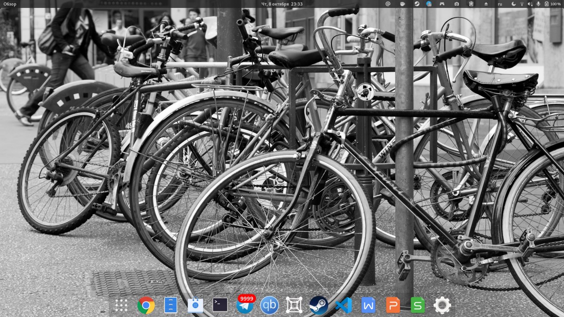Open Settings gear in the dock
The image size is (564, 317).
(x=442, y=305)
